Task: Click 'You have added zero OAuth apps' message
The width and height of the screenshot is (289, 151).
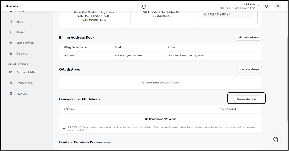Action: [x=161, y=83]
